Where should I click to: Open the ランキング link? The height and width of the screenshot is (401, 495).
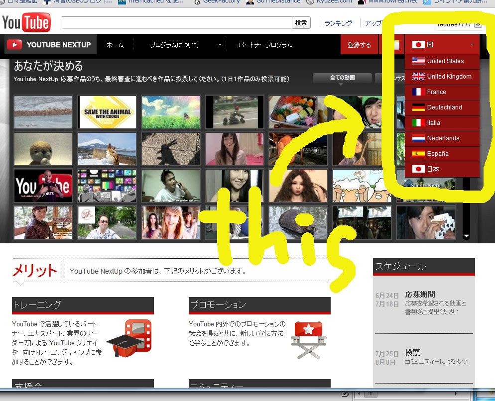click(338, 23)
